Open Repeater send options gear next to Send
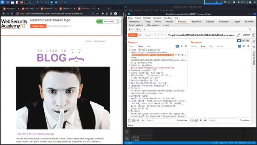 pos(140,35)
